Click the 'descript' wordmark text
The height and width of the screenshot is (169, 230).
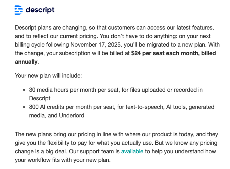tap(40, 10)
